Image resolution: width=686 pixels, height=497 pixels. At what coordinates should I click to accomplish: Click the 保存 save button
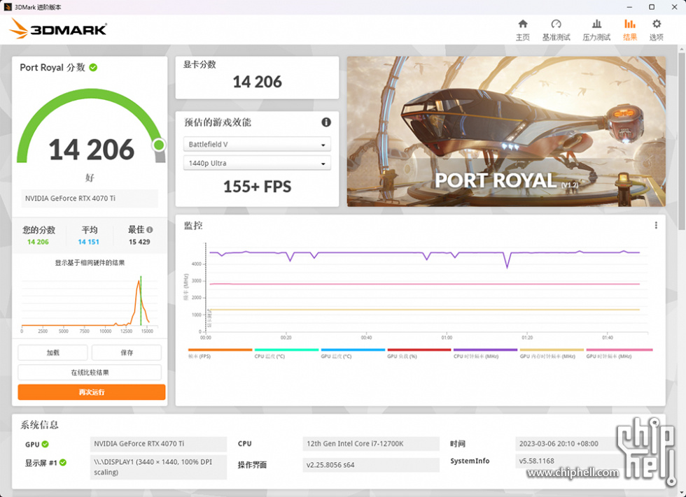127,352
